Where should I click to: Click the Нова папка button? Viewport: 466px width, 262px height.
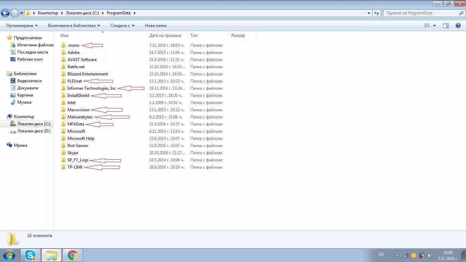tap(156, 26)
